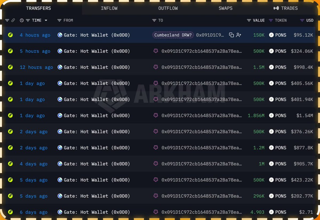Open green transaction icon for 12 hours ago
Image resolution: width=320 pixels, height=220 pixels.
tap(10, 67)
